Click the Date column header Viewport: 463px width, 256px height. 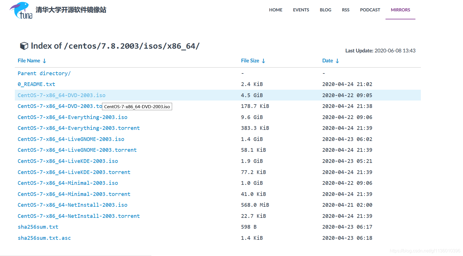point(327,61)
